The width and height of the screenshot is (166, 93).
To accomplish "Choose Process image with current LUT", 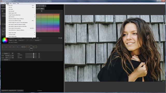I will point(21,22).
